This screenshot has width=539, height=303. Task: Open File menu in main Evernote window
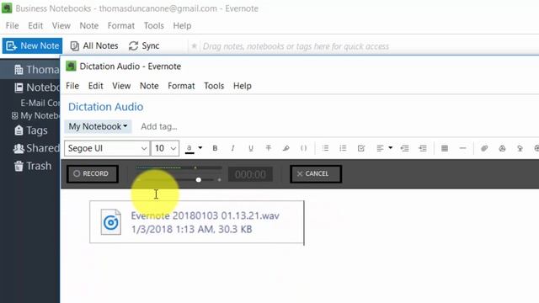pos(12,26)
